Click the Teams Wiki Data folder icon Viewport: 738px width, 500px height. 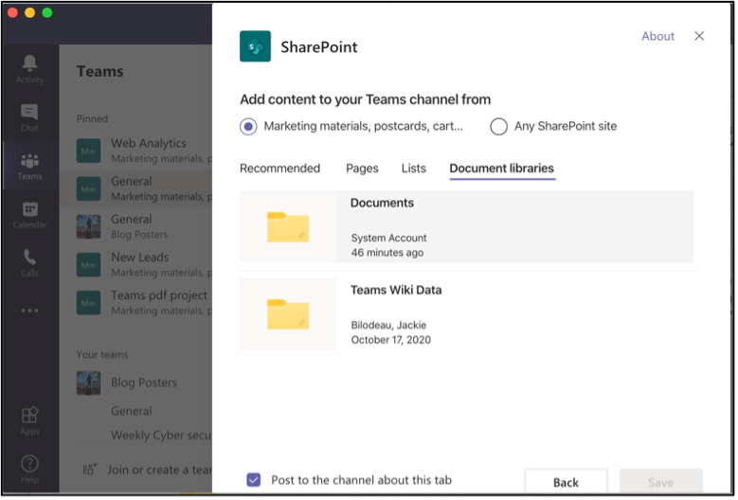coord(288,314)
